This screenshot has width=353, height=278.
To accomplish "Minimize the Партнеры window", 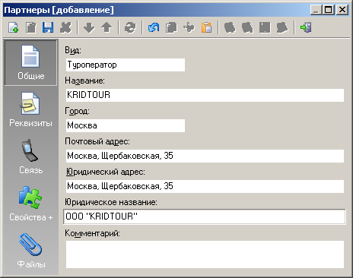I will click(316, 10).
